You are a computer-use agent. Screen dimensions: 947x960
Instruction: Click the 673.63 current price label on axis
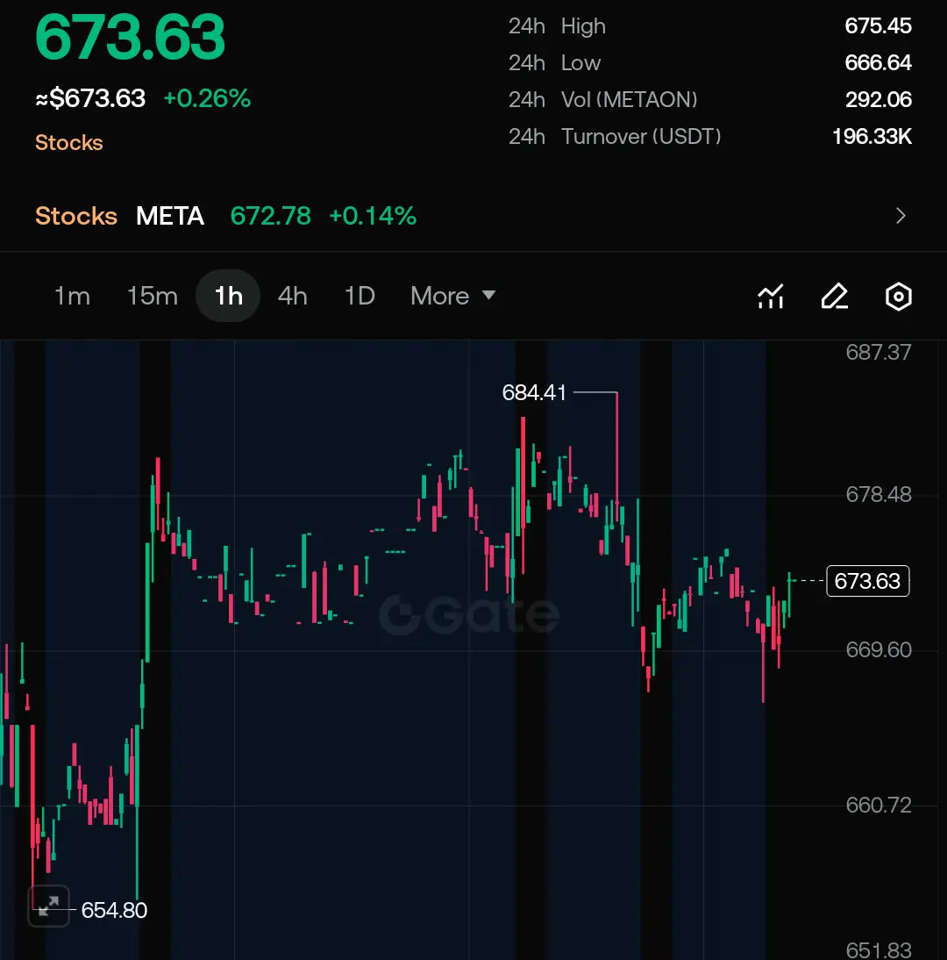coord(867,580)
